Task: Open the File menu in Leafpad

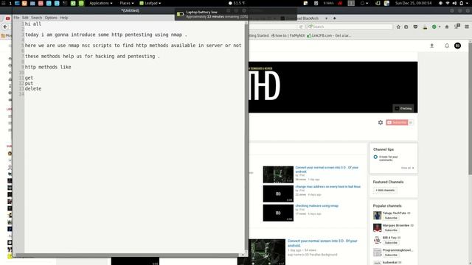Action: 16,18
